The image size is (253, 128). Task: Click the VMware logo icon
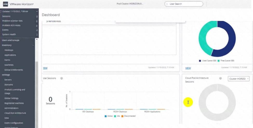click(x=5, y=4)
